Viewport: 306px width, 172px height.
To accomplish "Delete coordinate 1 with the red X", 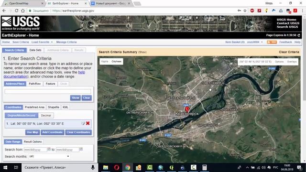I will coord(88,123).
